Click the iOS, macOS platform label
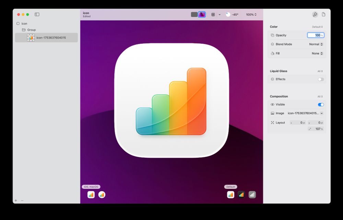This screenshot has height=220, width=343. tap(91, 187)
